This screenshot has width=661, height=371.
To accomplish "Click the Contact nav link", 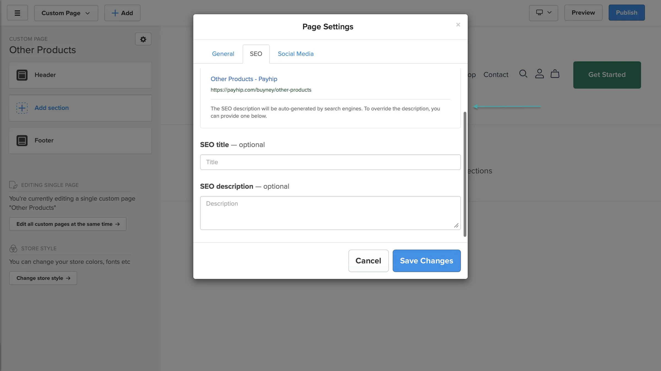I will [x=496, y=75].
